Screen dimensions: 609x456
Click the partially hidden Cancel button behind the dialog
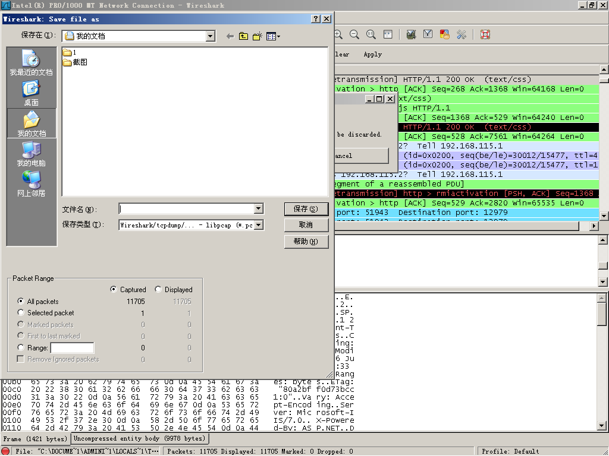coord(361,156)
